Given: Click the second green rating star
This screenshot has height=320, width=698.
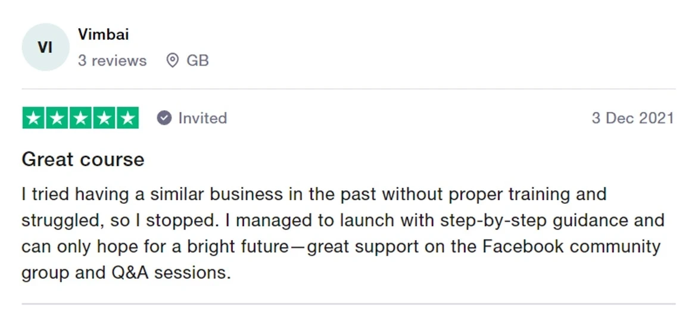Looking at the screenshot, I should [x=57, y=118].
